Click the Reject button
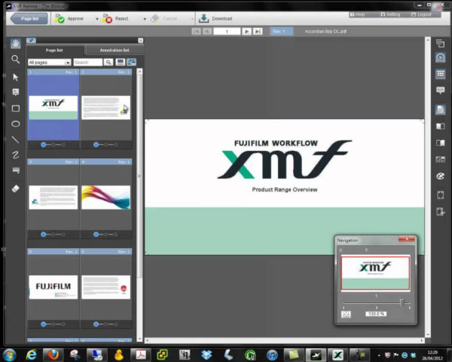The height and width of the screenshot is (362, 452). coord(116,19)
